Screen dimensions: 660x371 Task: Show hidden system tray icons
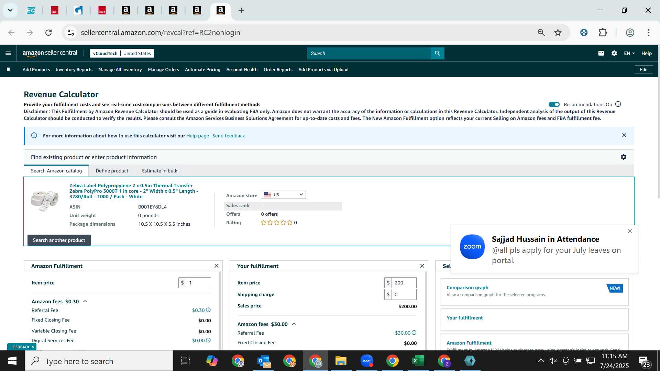pyautogui.click(x=541, y=361)
